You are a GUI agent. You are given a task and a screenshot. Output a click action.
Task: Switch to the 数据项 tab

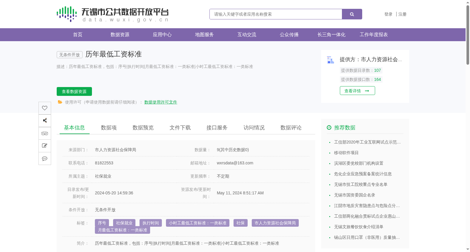coord(109,128)
